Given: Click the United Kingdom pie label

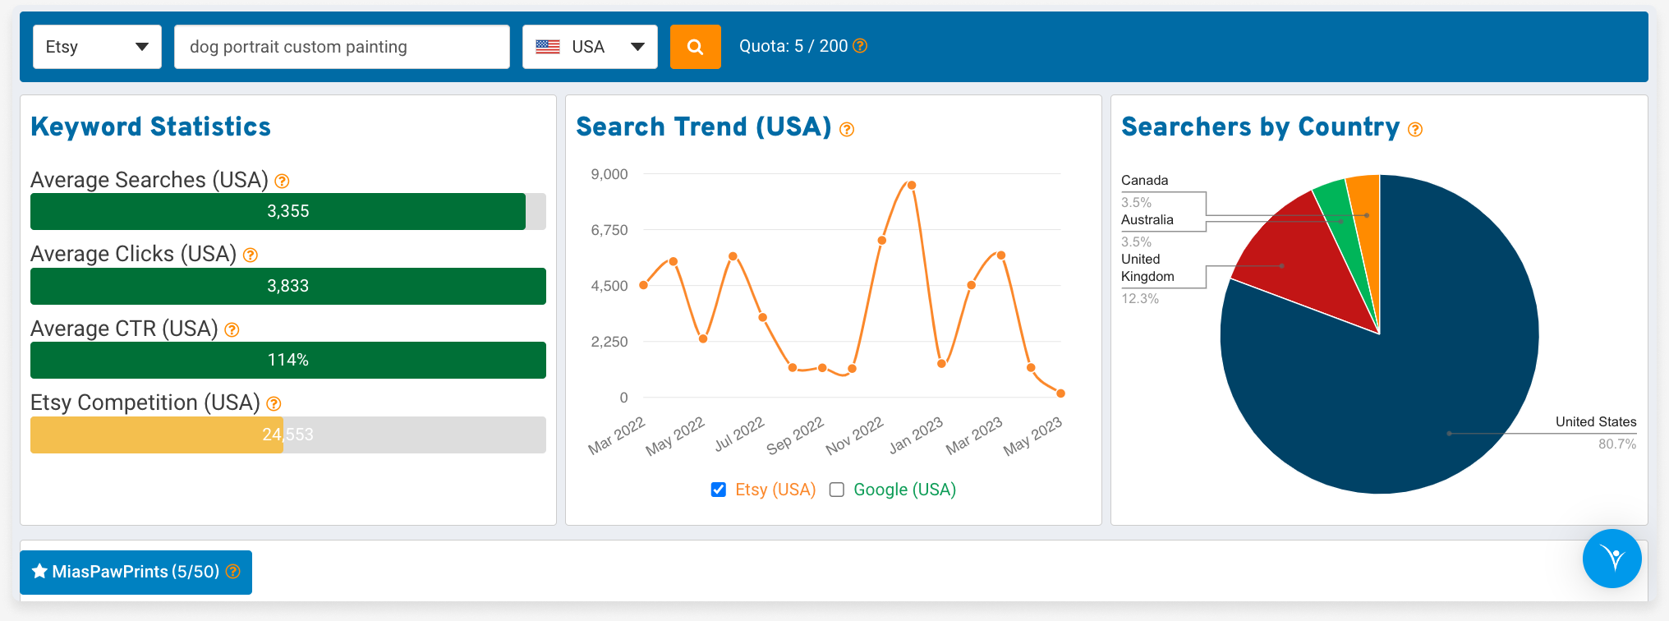Looking at the screenshot, I should click(1147, 268).
